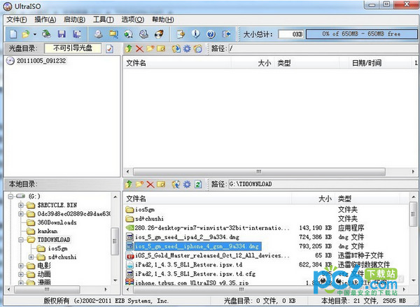The image size is (420, 307).
Task: Click the Open file folder icon
Action: pos(26,34)
